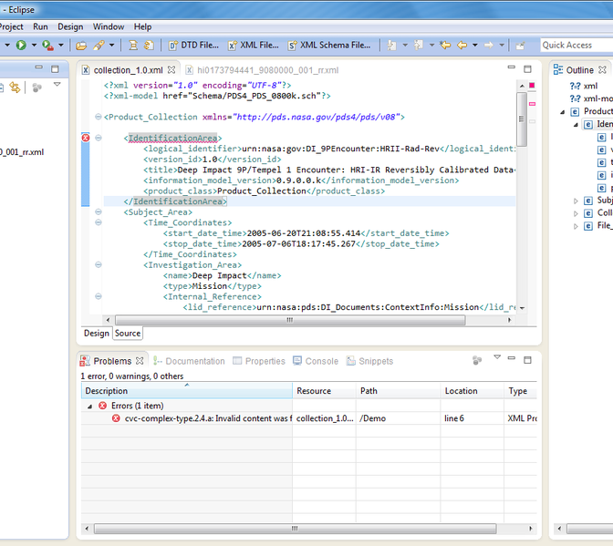Image resolution: width=613 pixels, height=546 pixels.
Task: Click the red error indicator above the overview ruler
Action: pyautogui.click(x=532, y=85)
